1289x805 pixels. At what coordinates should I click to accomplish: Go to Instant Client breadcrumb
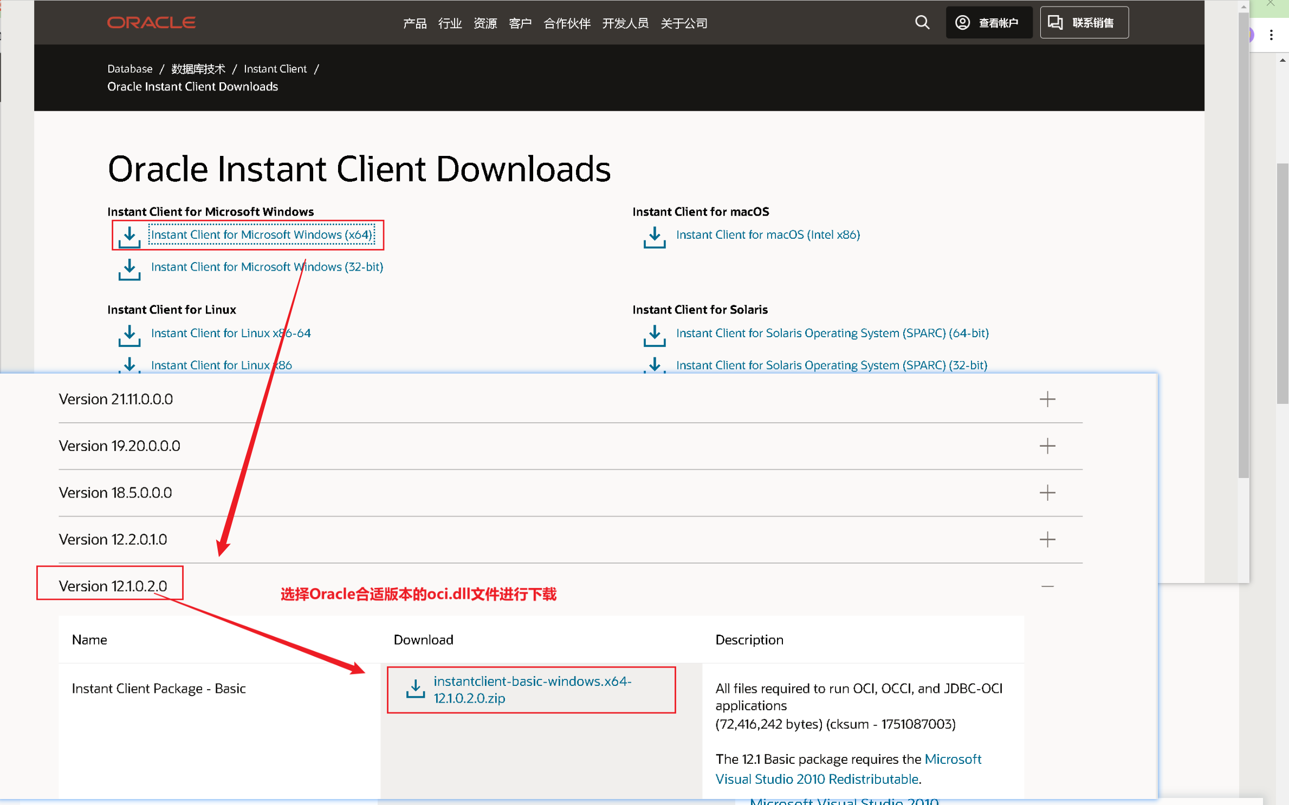click(275, 69)
